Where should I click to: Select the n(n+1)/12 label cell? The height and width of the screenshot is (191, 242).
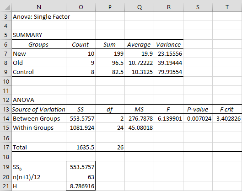click(x=39, y=177)
